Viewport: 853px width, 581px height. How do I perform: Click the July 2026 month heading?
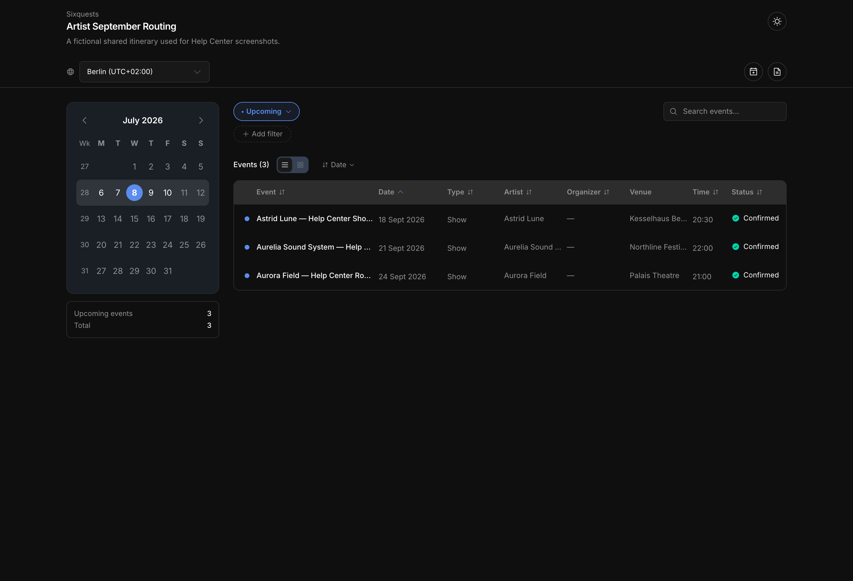[143, 120]
